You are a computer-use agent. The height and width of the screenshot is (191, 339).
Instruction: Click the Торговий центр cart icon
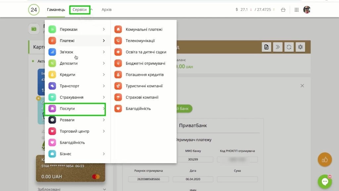[52, 131]
